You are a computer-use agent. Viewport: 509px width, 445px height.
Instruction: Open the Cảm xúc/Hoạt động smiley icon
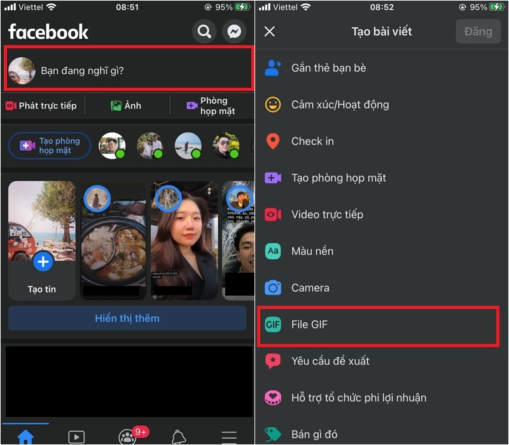[273, 104]
